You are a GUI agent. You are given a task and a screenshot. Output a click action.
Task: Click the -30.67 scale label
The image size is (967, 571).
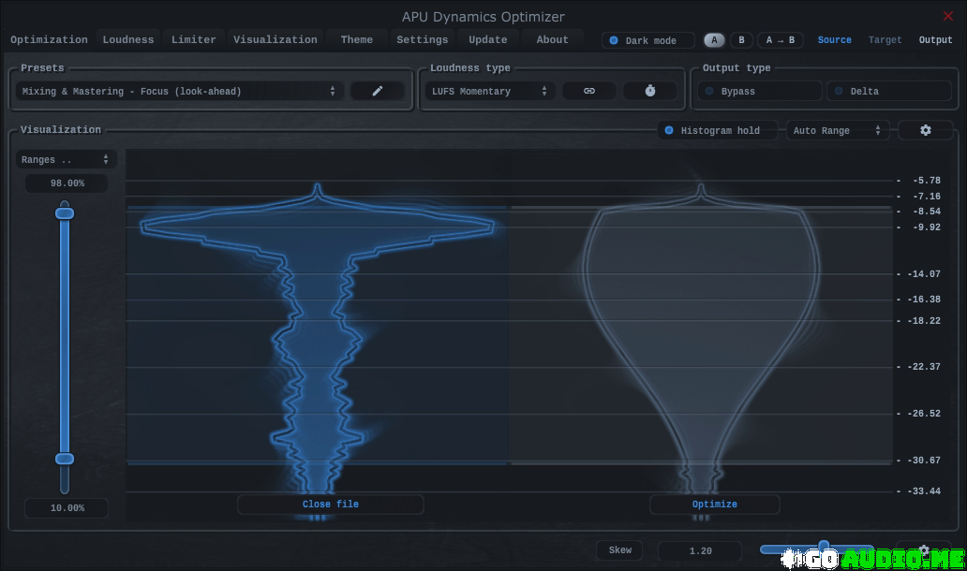point(924,461)
